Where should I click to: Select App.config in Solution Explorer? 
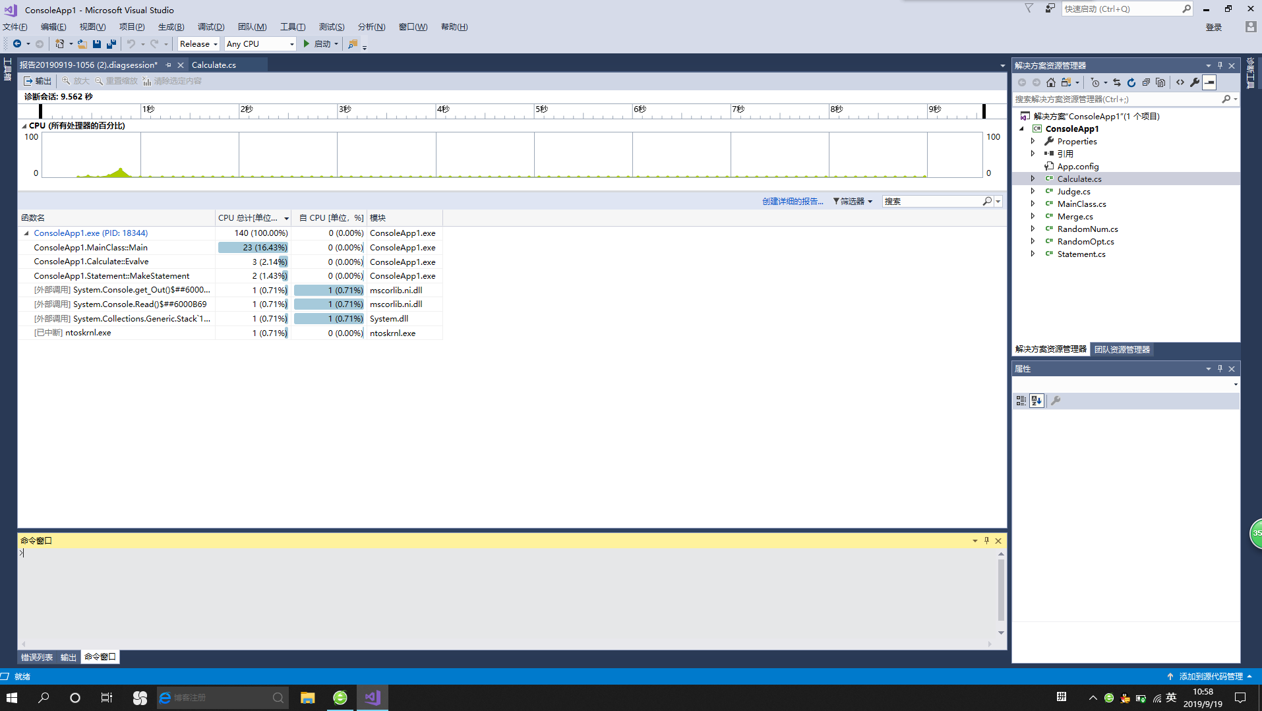[1077, 166]
